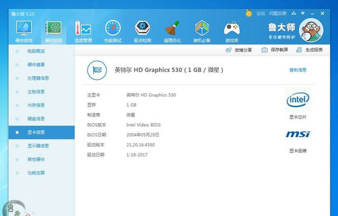
Task: Click the download tray icon in title bar
Action: click(x=294, y=13)
